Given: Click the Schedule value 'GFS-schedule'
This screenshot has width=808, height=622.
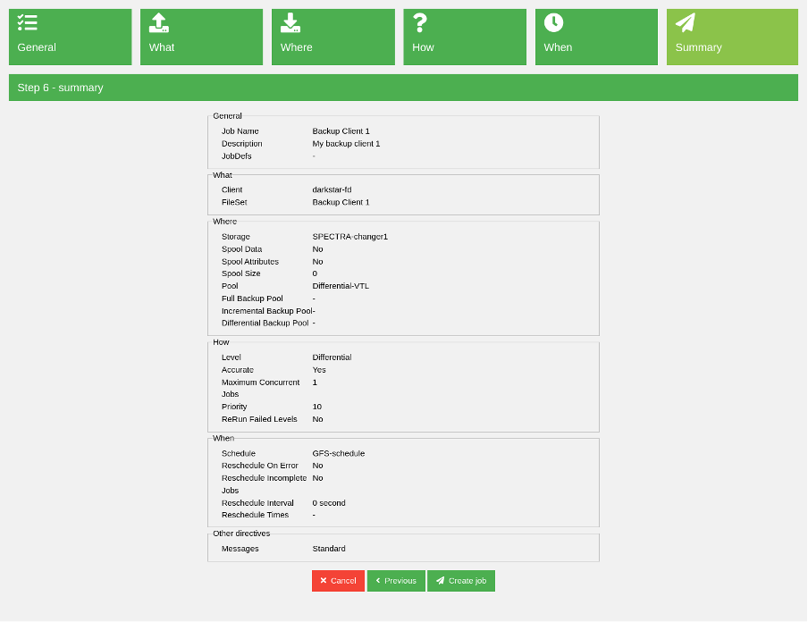Looking at the screenshot, I should 338,453.
